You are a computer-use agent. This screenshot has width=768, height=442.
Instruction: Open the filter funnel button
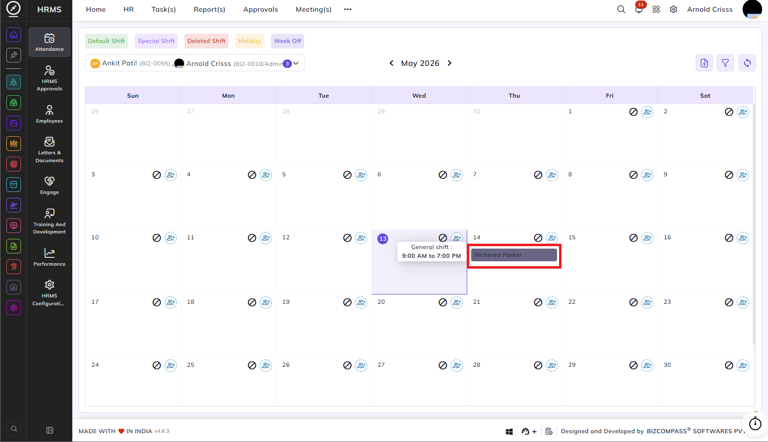(x=725, y=63)
